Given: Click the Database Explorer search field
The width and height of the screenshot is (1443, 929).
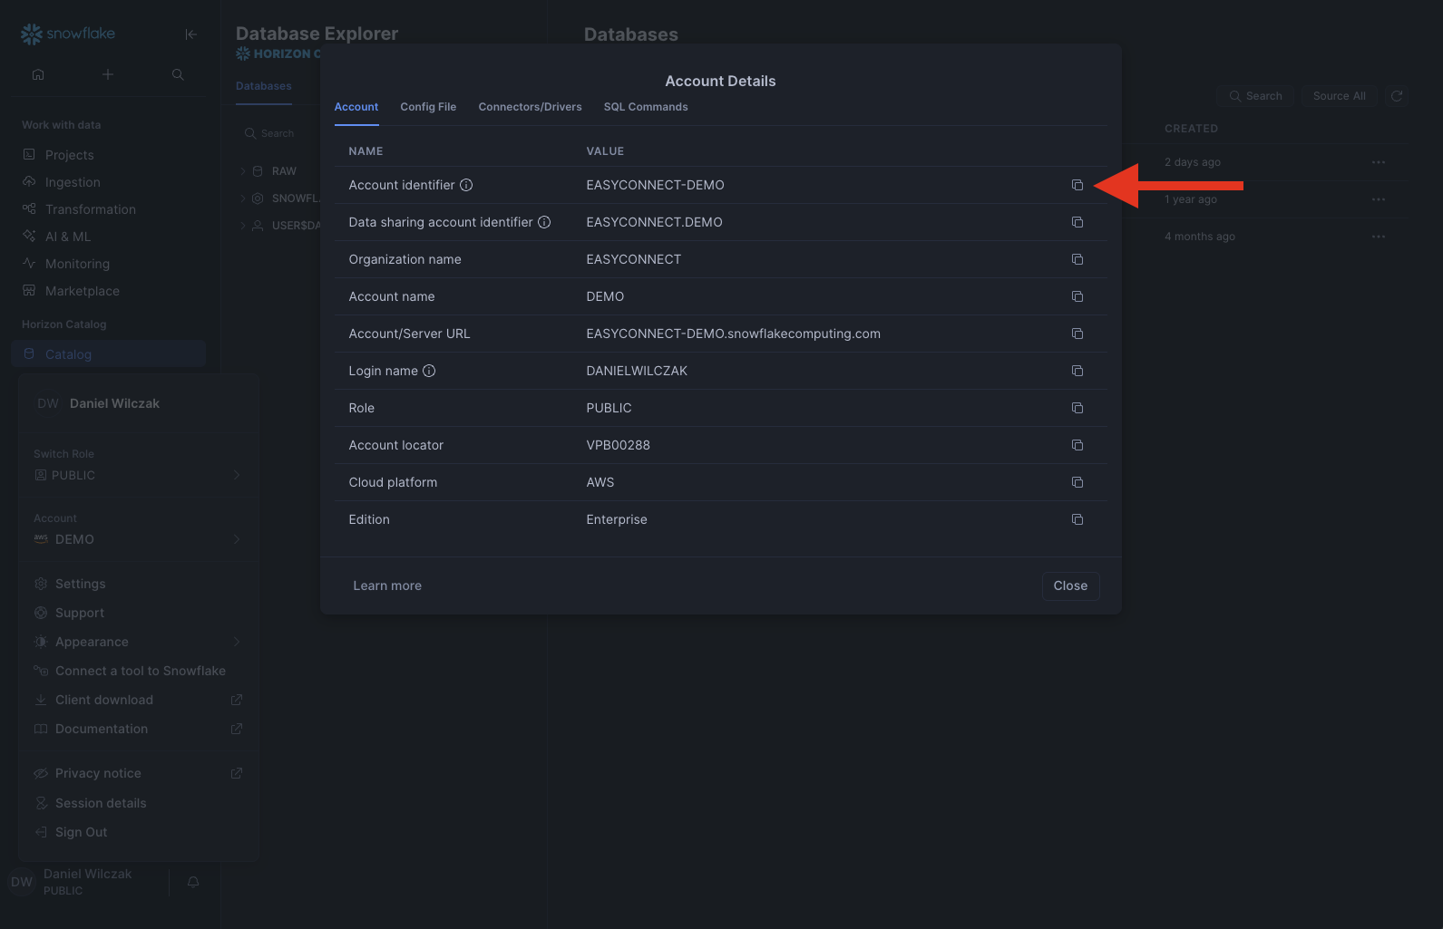Looking at the screenshot, I should coord(278,133).
